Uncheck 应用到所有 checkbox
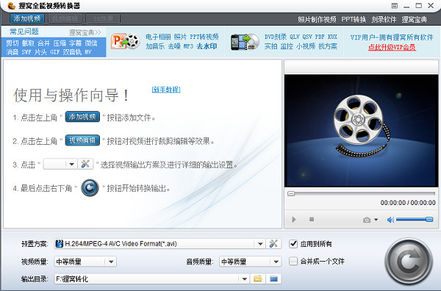Viewport: 441px width, 291px height. pos(293,244)
